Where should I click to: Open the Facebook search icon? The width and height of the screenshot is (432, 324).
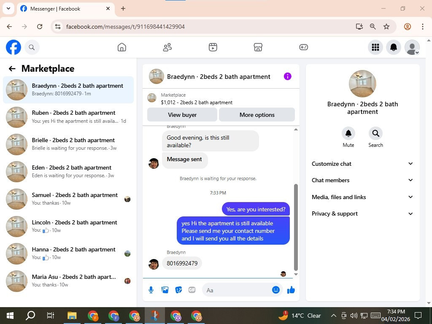point(32,47)
